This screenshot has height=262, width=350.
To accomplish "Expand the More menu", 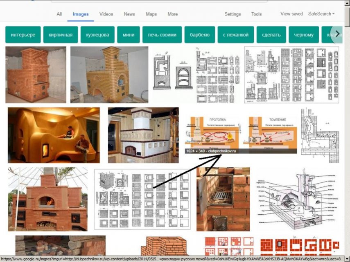I will [173, 14].
